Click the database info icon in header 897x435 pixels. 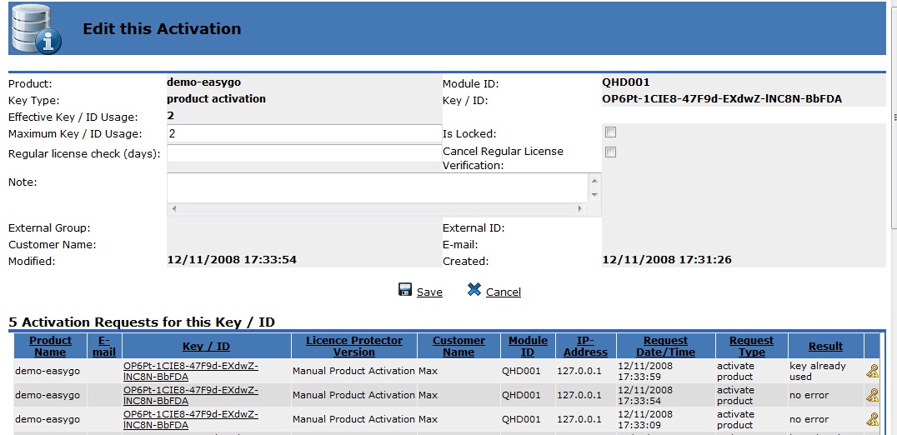[x=35, y=30]
